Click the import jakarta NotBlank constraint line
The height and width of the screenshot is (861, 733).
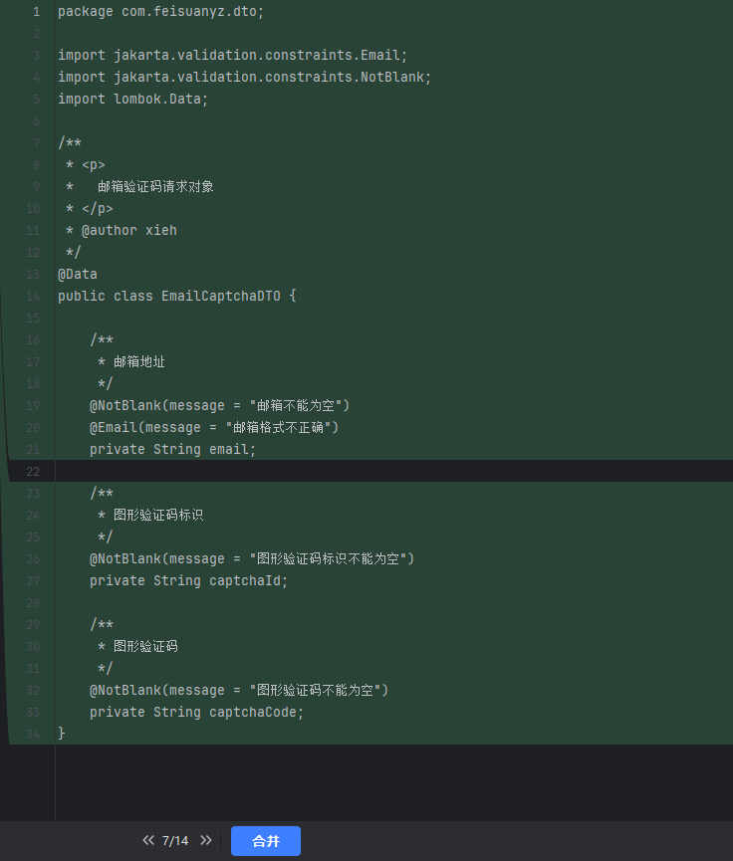click(x=245, y=77)
